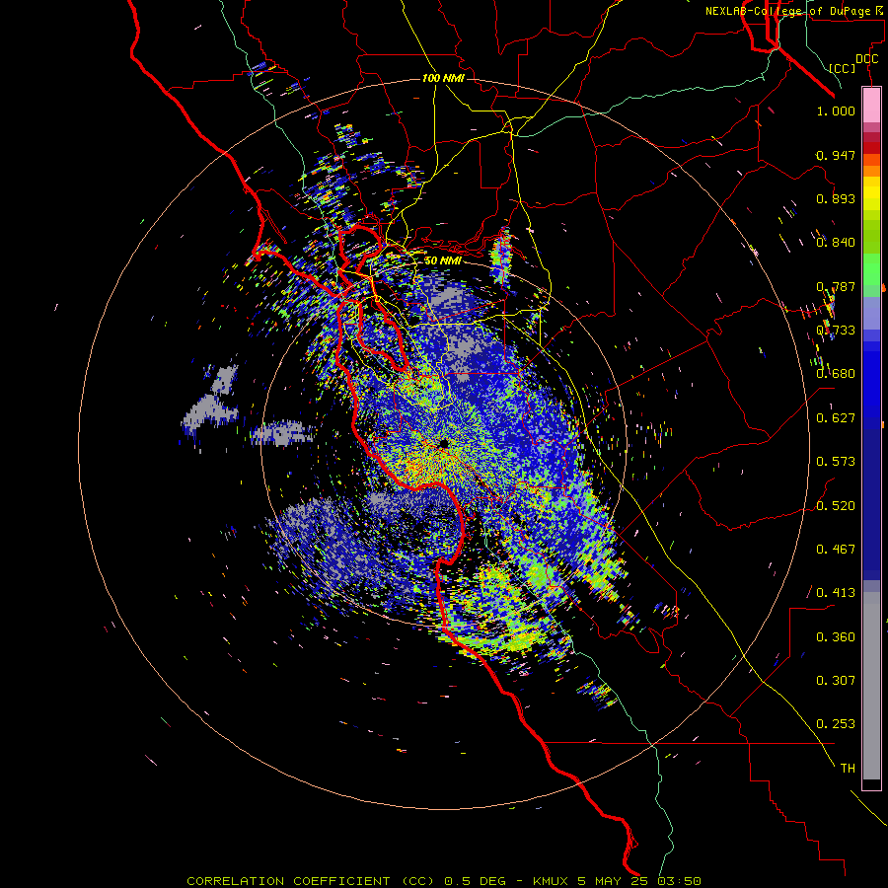Select the 0.680 scale value
888x888 pixels.
click(x=836, y=374)
